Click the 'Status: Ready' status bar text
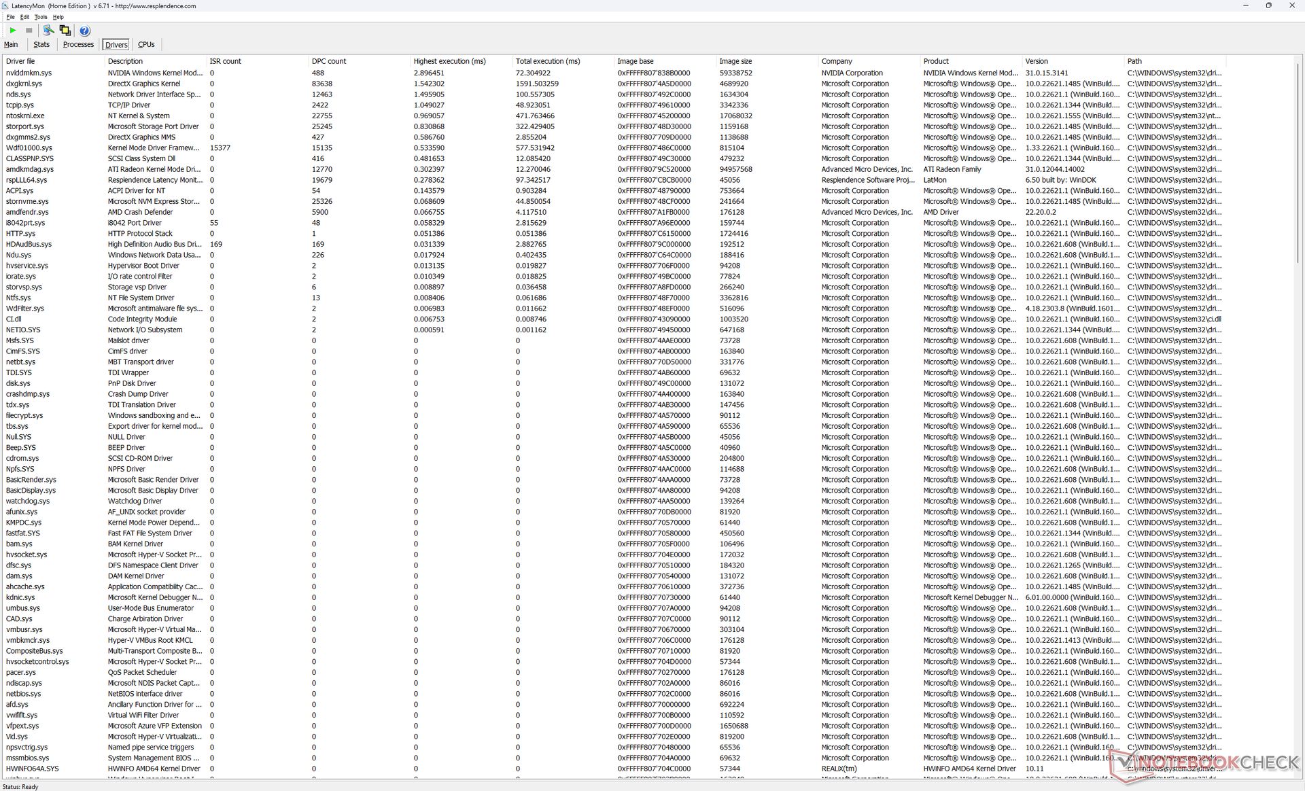The width and height of the screenshot is (1305, 791). pos(20,786)
